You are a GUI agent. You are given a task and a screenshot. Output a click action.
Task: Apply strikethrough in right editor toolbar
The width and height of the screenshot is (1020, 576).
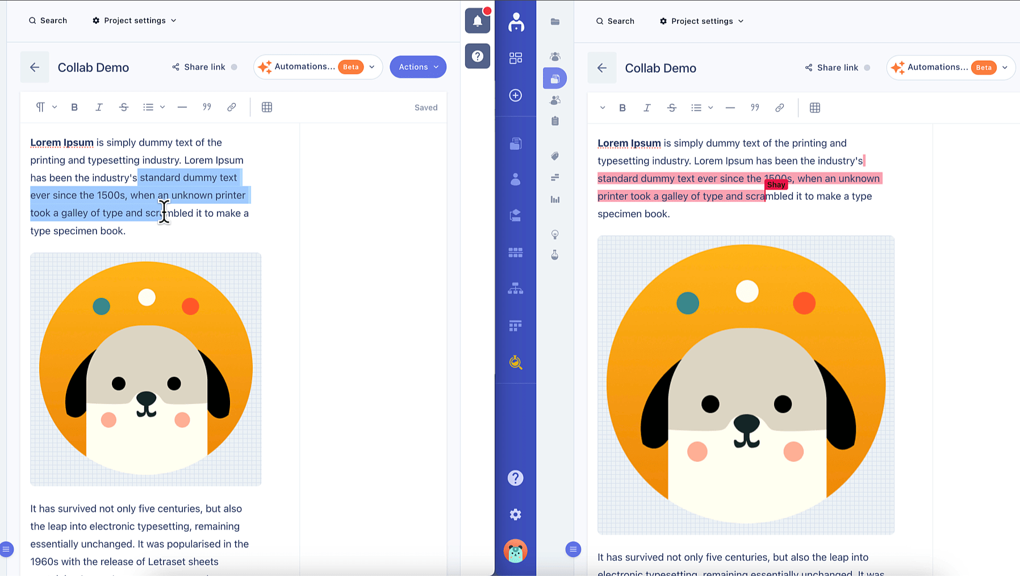coord(672,108)
